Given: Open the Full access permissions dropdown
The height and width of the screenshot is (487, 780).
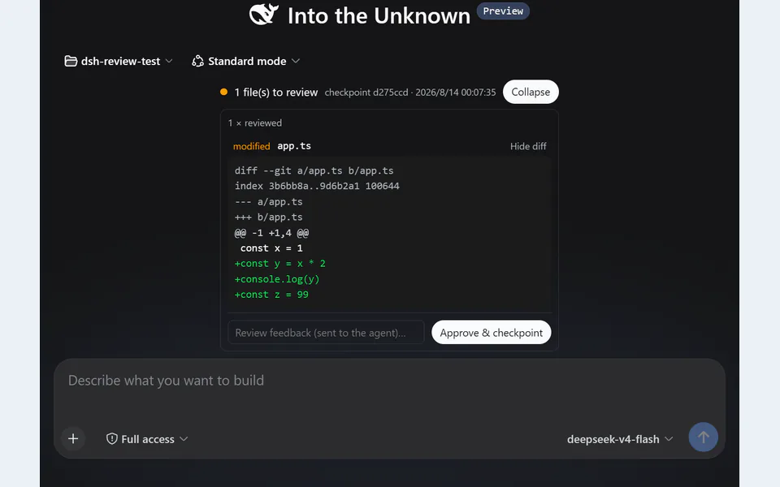Looking at the screenshot, I should pos(147,439).
